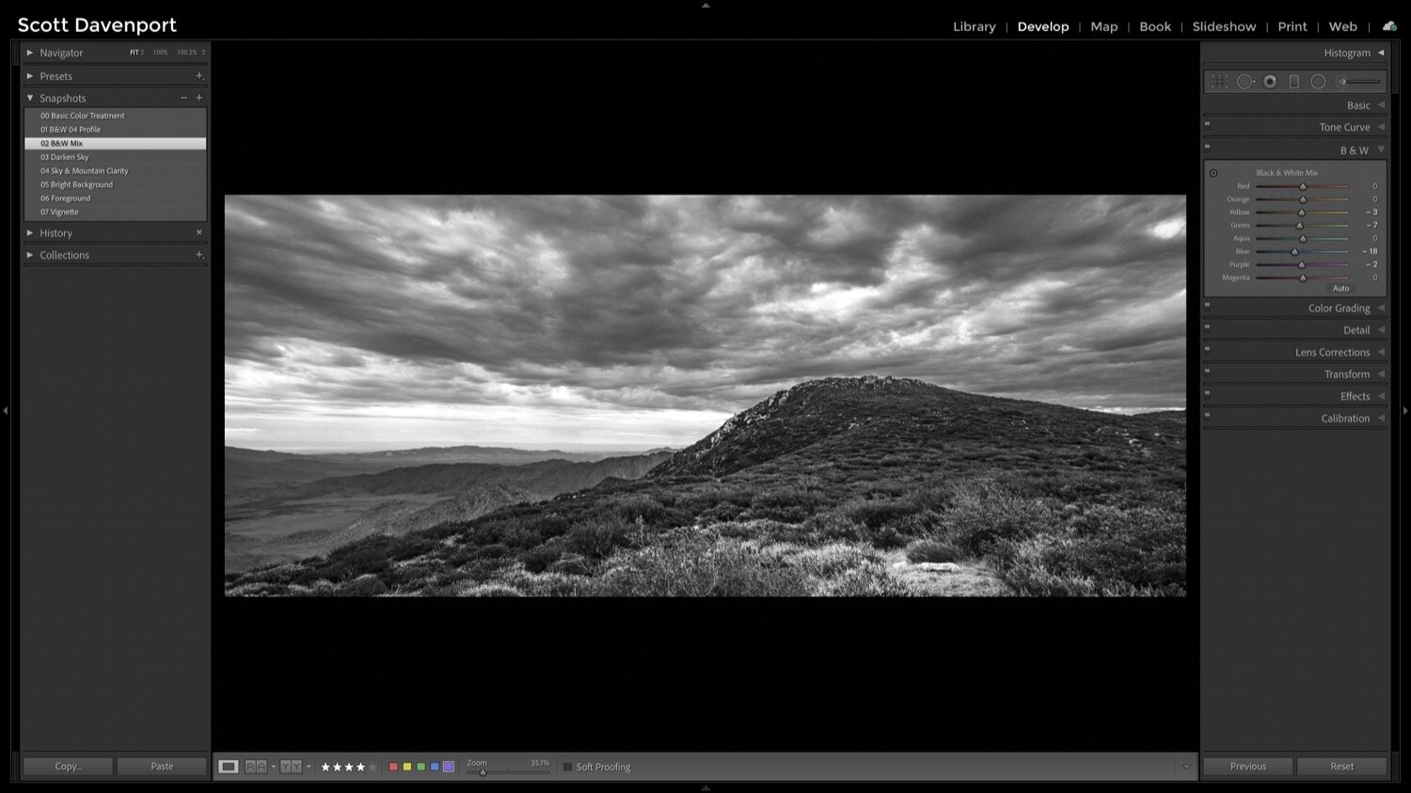Toggle the B & W panel switch
The image size is (1411, 793).
1208,147
